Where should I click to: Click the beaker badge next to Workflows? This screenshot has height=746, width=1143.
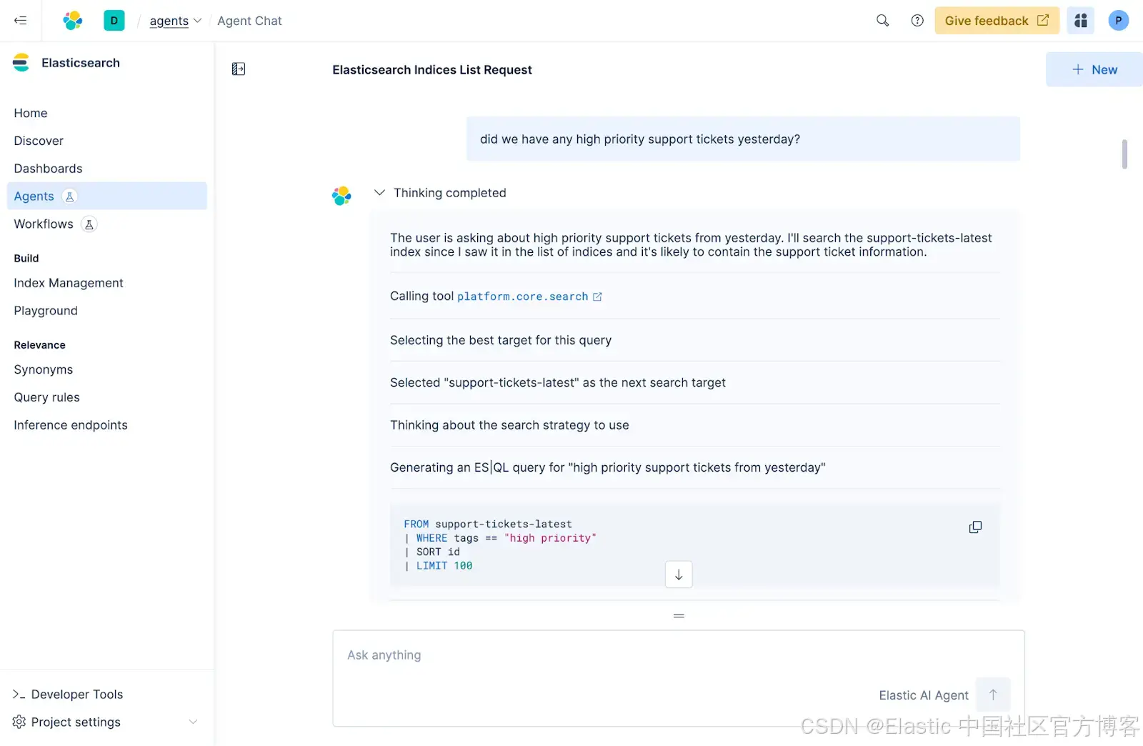tap(89, 224)
